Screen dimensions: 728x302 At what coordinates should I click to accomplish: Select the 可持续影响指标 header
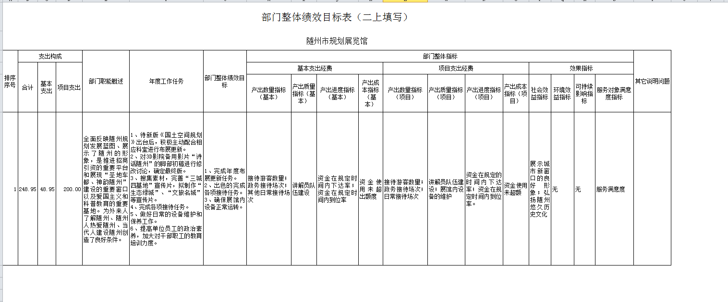click(584, 93)
